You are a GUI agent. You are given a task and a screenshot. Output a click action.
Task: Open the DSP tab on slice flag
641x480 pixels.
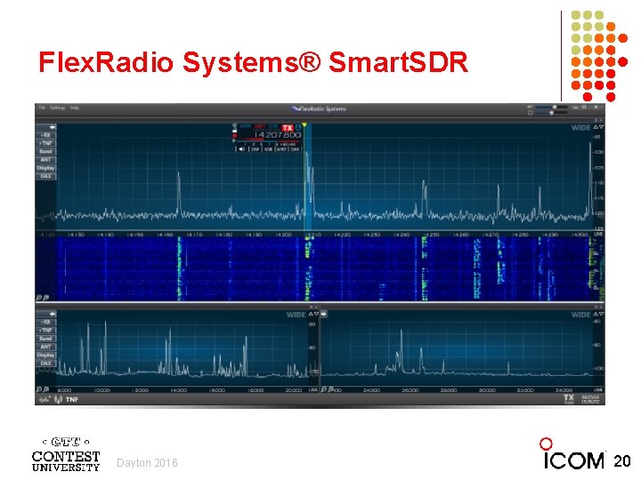(256, 149)
